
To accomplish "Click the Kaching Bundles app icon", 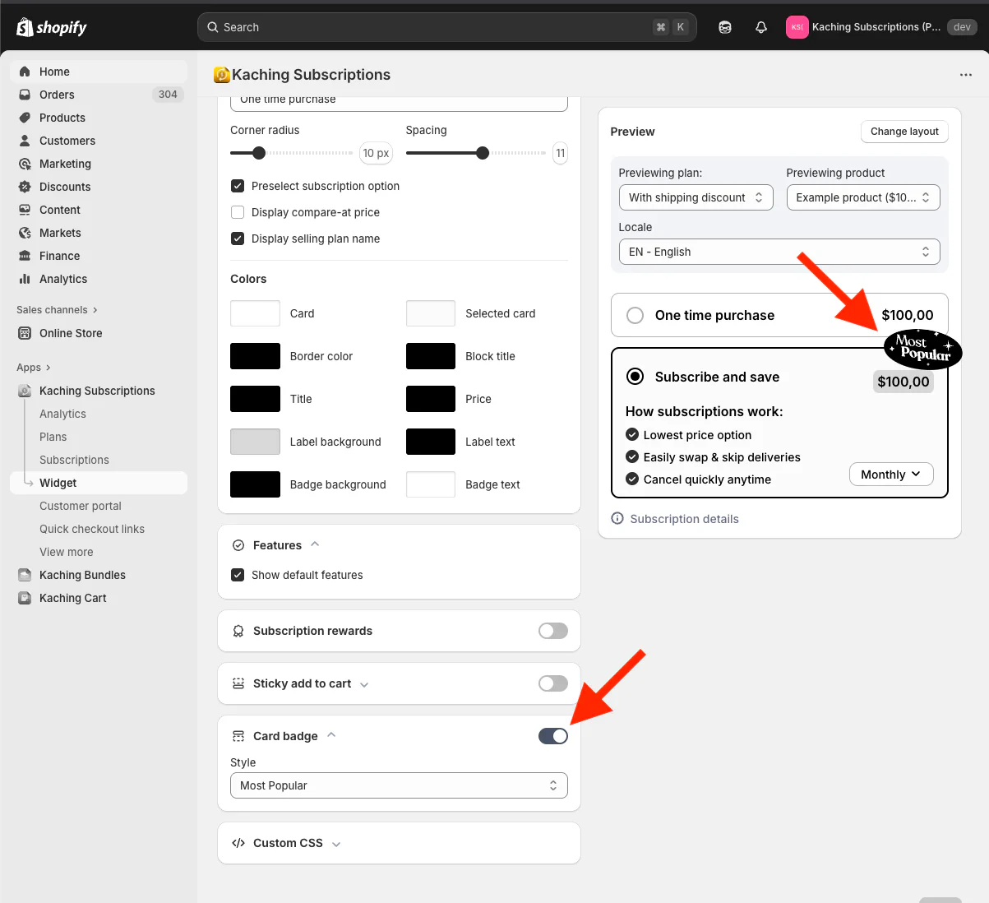I will pyautogui.click(x=25, y=575).
